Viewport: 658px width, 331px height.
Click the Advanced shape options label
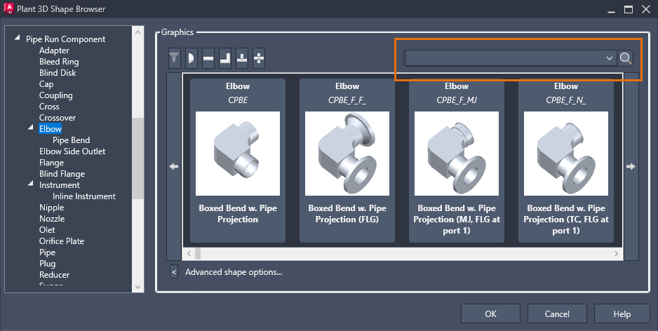click(234, 272)
